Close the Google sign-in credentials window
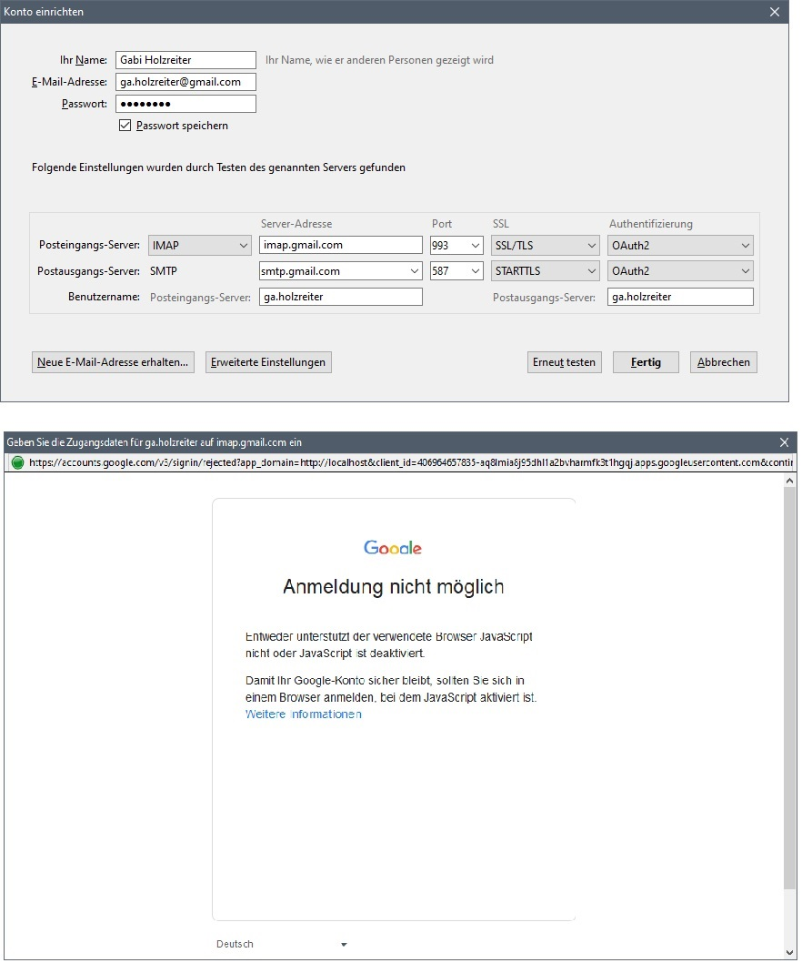The image size is (812, 973). click(784, 442)
